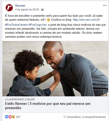Viewport: 109px width, 121px height.
Task: Open the Estilo Renner article headline
Action: [x=48, y=106]
